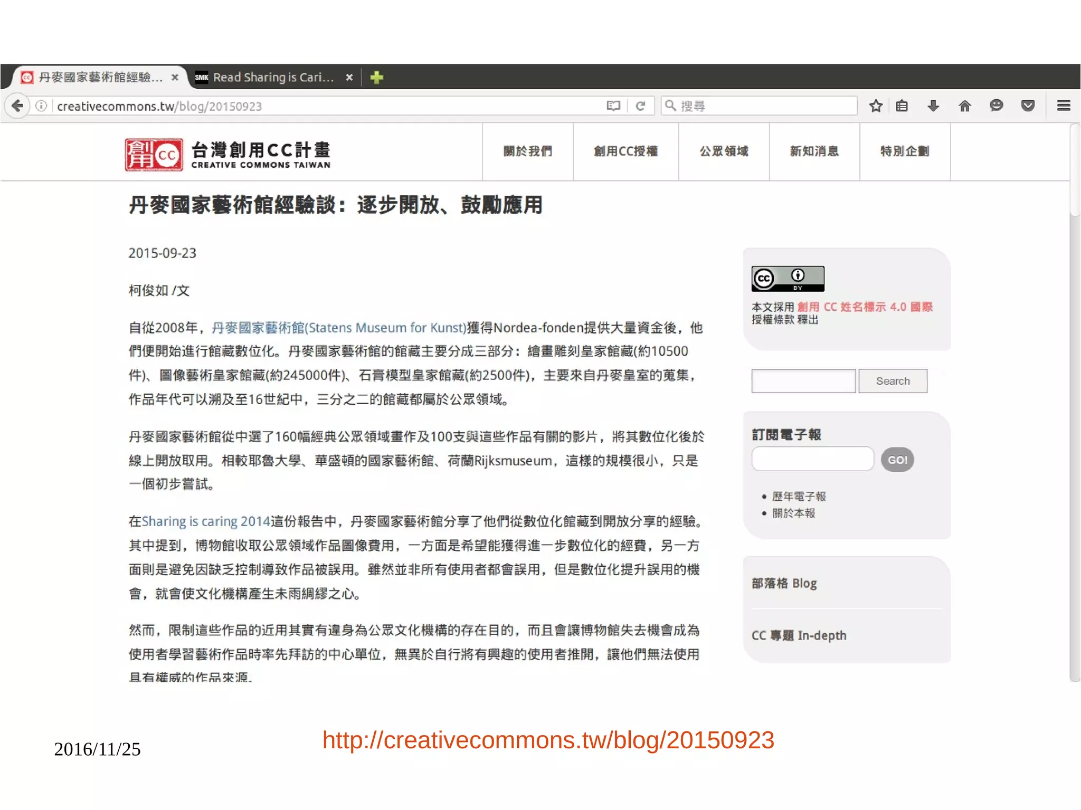
Task: Bookmark this page with star icon
Action: [876, 106]
